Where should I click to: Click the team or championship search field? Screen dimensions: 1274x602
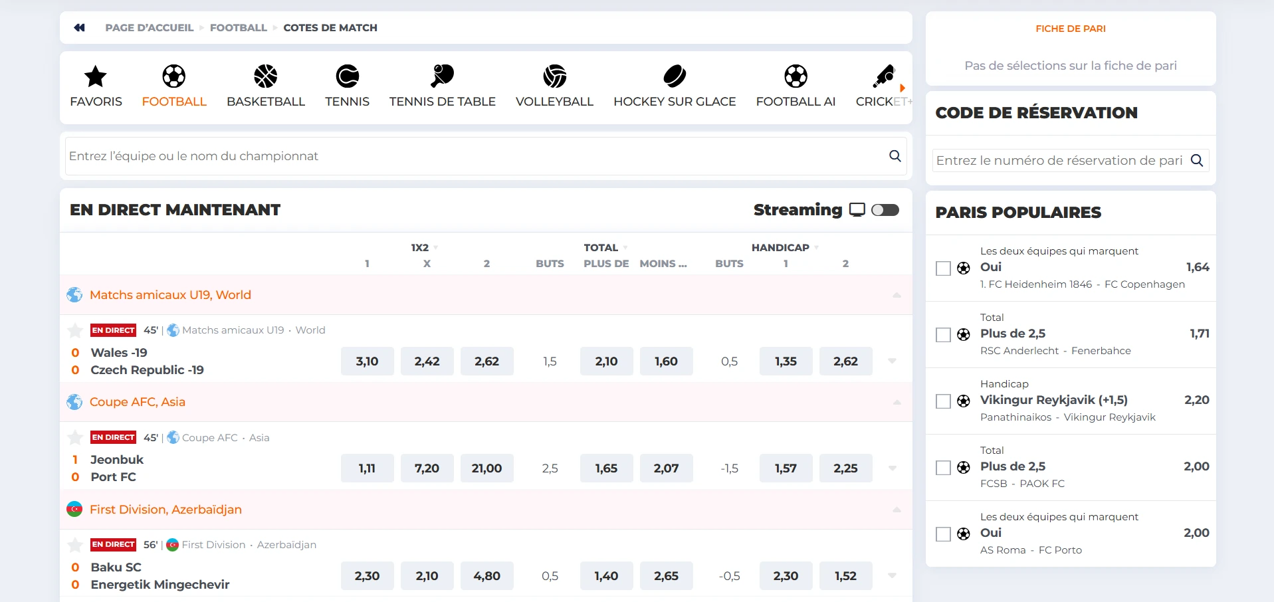click(475, 156)
